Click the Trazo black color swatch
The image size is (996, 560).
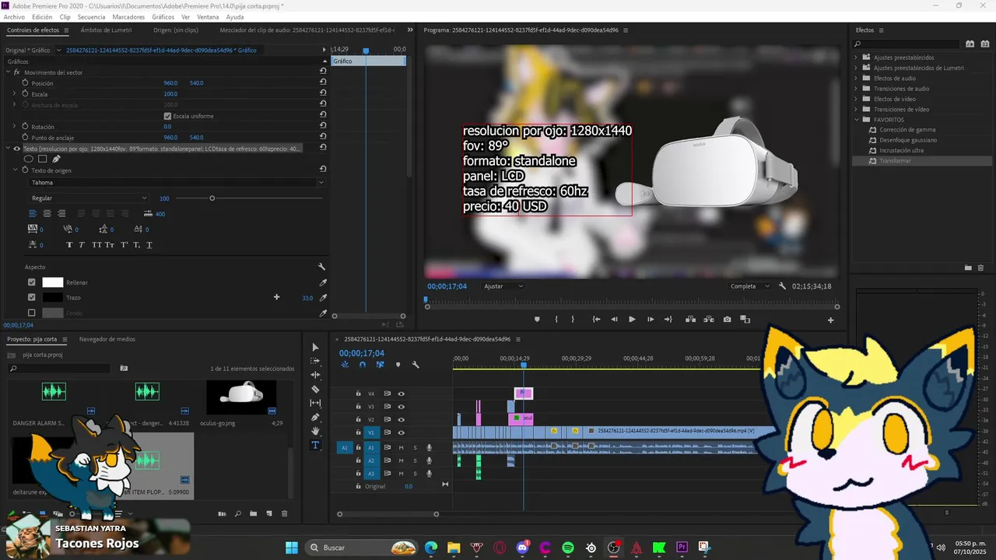(x=52, y=298)
